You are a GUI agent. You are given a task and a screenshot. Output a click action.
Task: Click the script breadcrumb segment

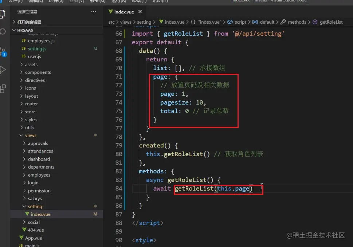click(237, 22)
